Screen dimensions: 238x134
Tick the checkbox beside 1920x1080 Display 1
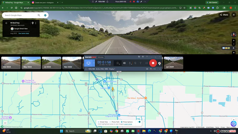coord(86,69)
